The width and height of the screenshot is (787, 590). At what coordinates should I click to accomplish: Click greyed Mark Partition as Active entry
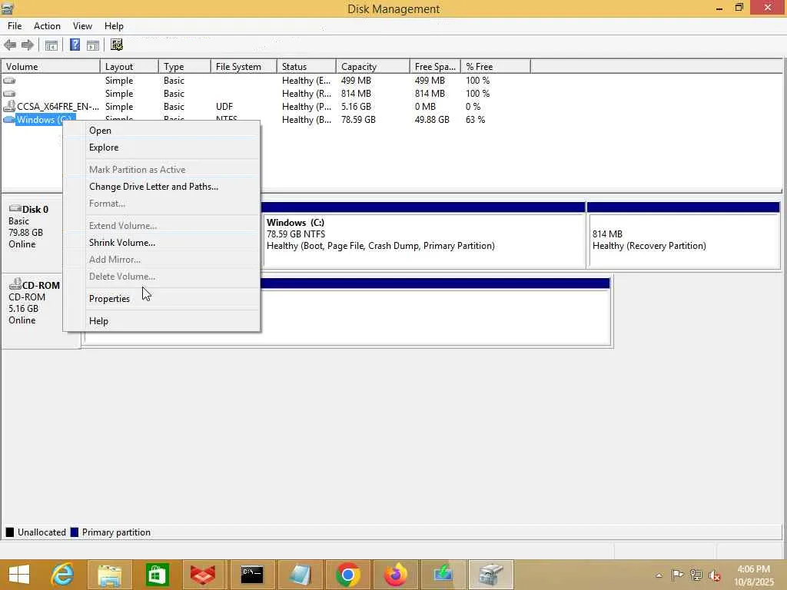(x=161, y=170)
